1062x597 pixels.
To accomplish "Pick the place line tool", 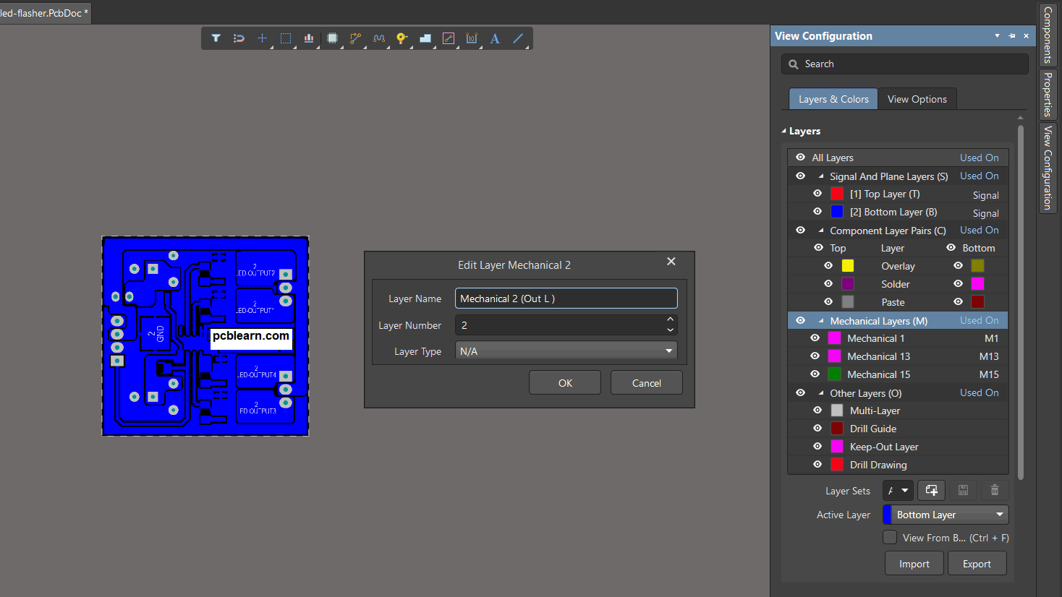I will pyautogui.click(x=518, y=38).
